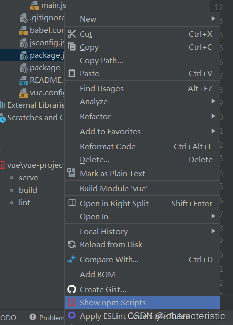
Task: Select Delete... from the context menu
Action: click(142, 160)
